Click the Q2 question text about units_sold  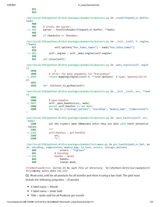[x=83, y=178]
